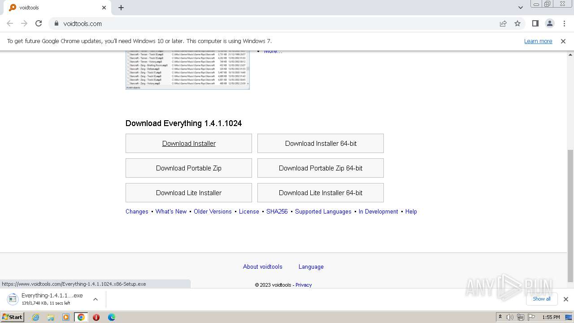Open Learn more link in infobar
Image resolution: width=574 pixels, height=323 pixels.
(538, 41)
